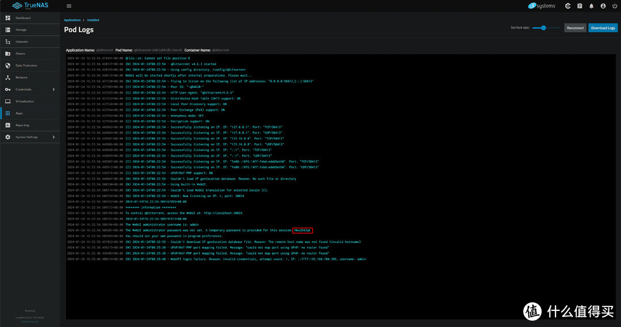Click the Download Logs button

point(603,28)
